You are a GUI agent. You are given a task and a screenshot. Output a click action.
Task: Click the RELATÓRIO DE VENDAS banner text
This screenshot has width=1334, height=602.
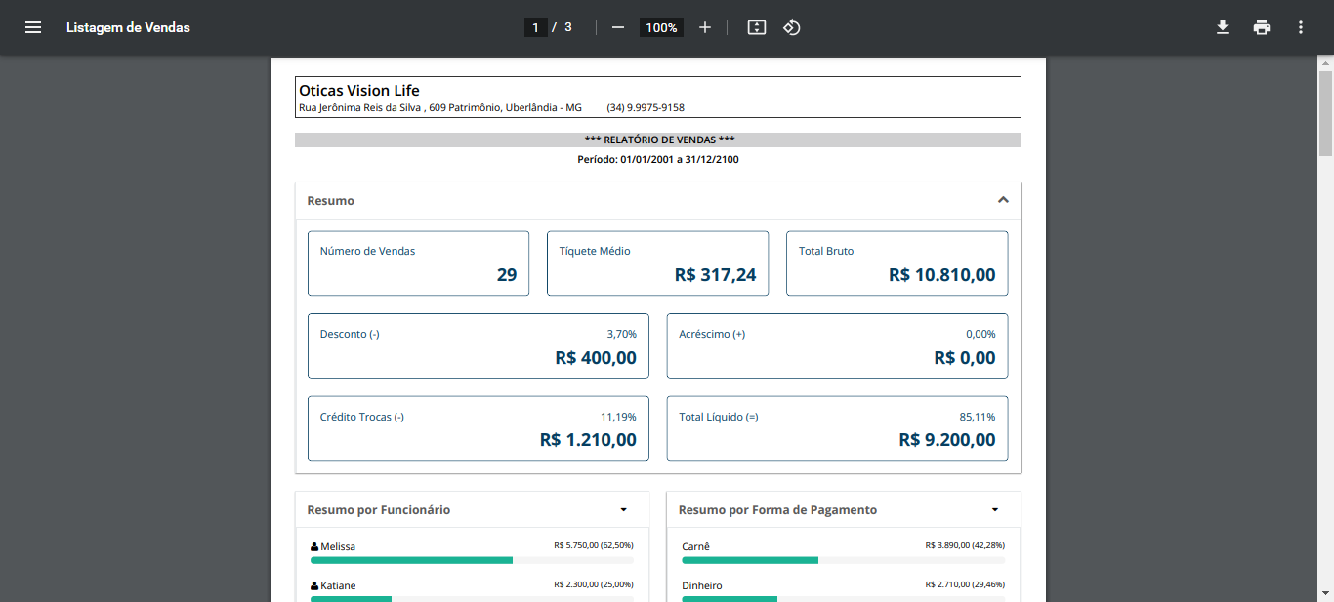(659, 140)
